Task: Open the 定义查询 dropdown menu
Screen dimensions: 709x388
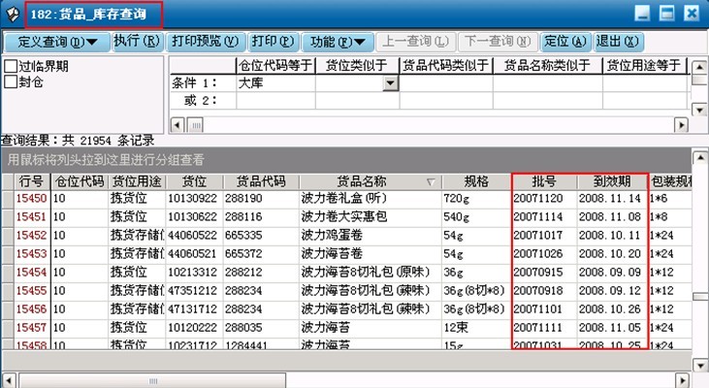Action: [57, 42]
